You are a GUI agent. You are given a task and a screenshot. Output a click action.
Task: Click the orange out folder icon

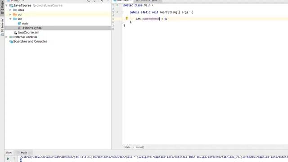(x=15, y=14)
